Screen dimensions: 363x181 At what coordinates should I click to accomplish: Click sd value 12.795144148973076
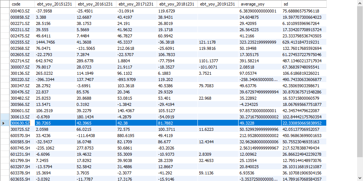pos(304,160)
